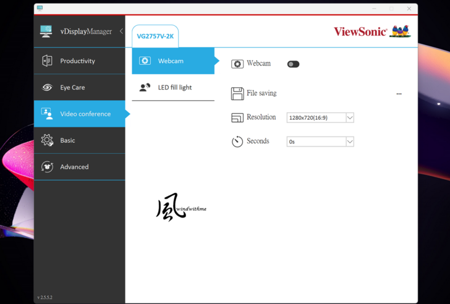
Task: Open the Basic settings section
Action: pyautogui.click(x=80, y=140)
